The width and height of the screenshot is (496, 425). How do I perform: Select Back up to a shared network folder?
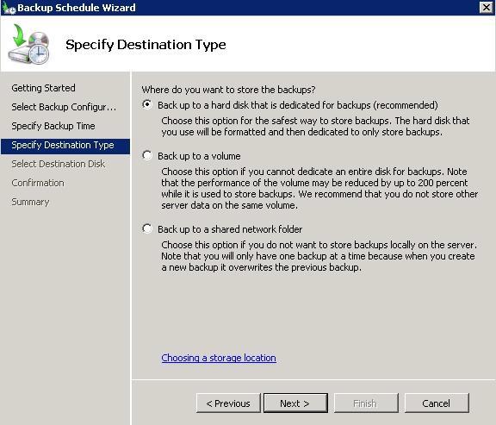coord(147,228)
